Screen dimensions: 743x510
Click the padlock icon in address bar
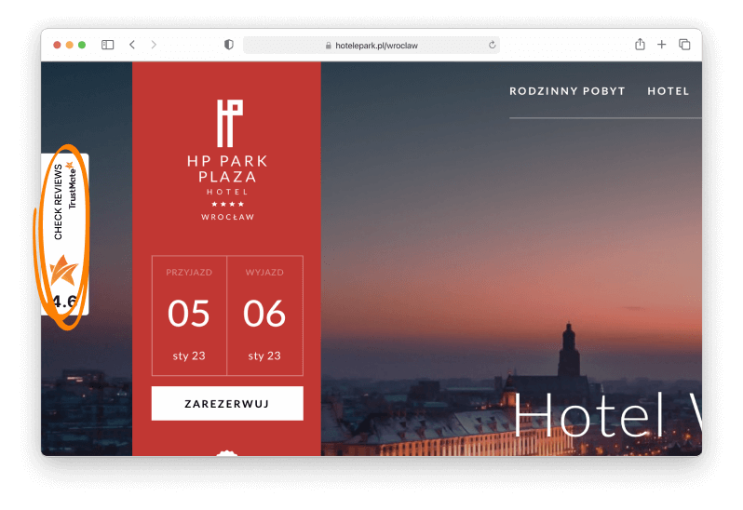pos(328,46)
